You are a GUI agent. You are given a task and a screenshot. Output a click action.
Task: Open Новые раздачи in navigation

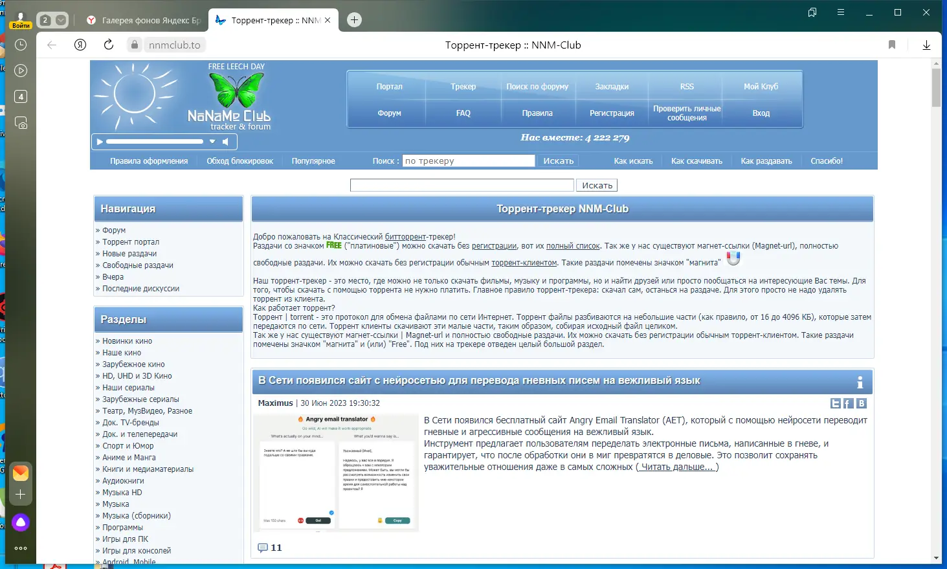coord(129,254)
